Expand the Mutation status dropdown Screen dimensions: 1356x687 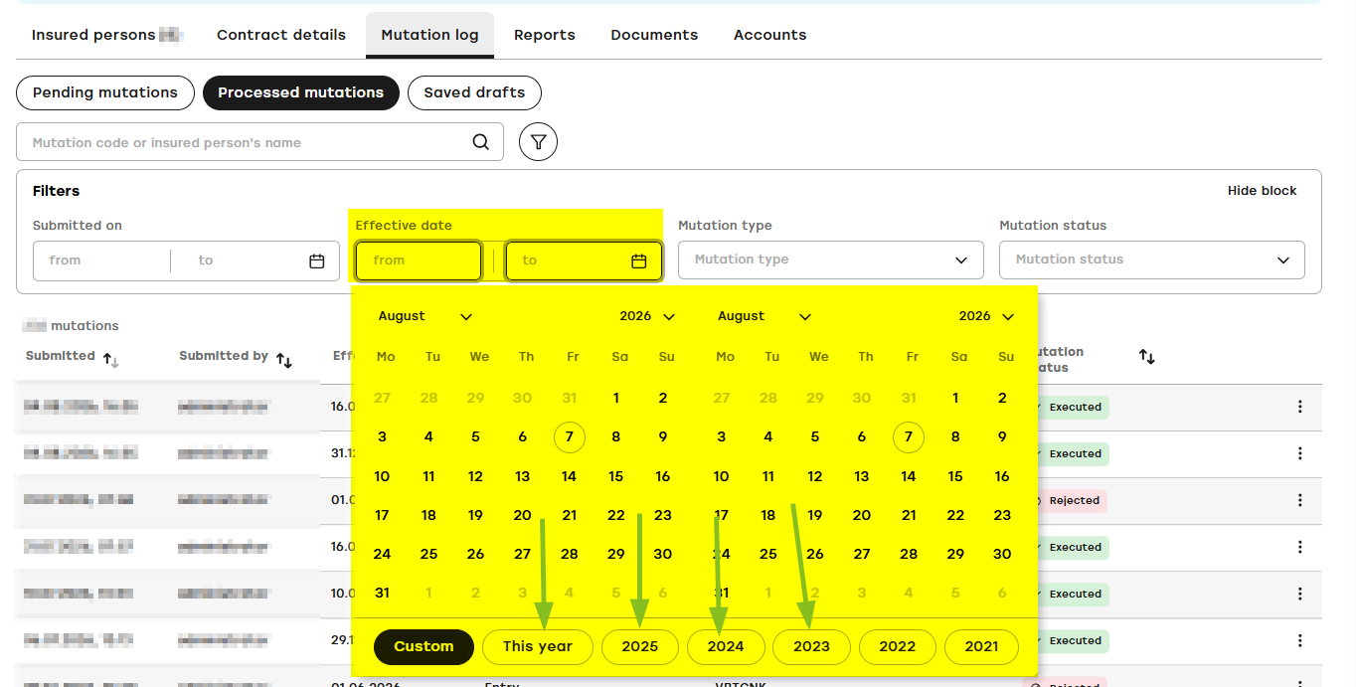coord(1152,259)
